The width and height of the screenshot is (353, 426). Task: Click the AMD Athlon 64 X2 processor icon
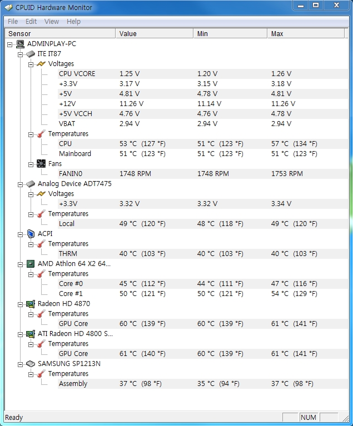click(31, 264)
